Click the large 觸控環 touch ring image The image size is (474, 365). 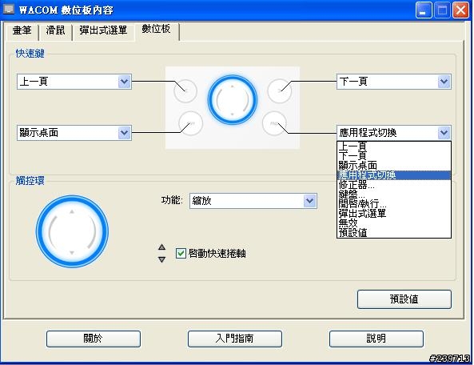(72, 231)
